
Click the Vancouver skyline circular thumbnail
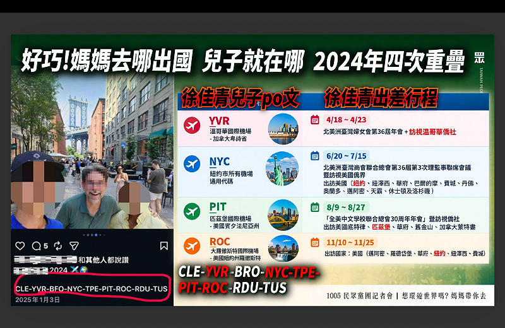pos(283,129)
